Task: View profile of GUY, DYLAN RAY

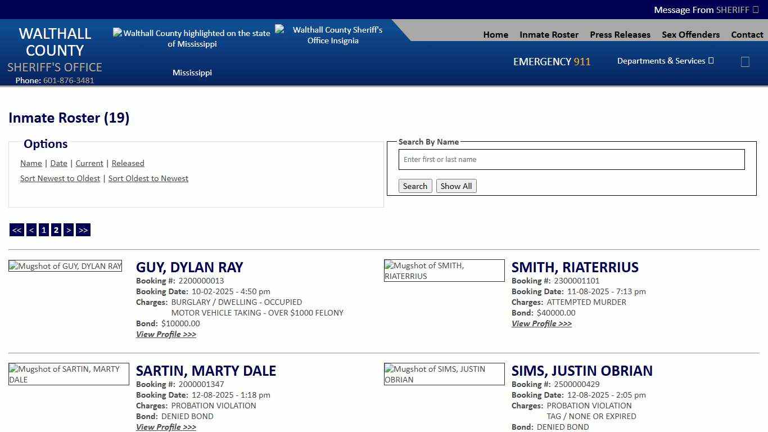Action: [x=166, y=334]
